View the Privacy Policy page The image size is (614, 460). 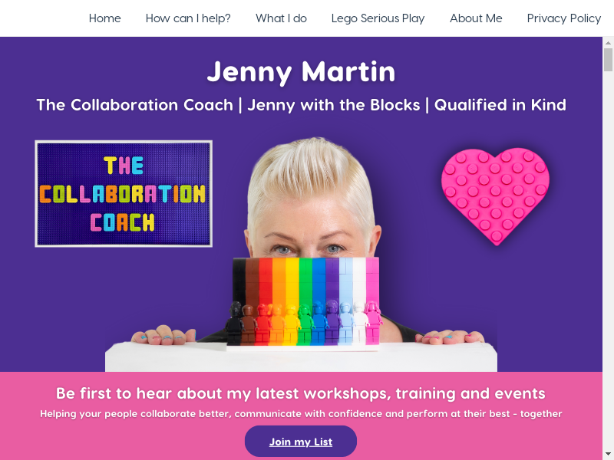(564, 18)
